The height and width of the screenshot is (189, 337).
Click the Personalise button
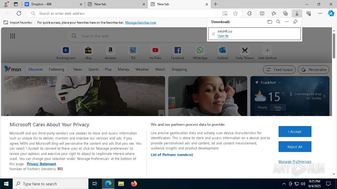pyautogui.click(x=314, y=70)
